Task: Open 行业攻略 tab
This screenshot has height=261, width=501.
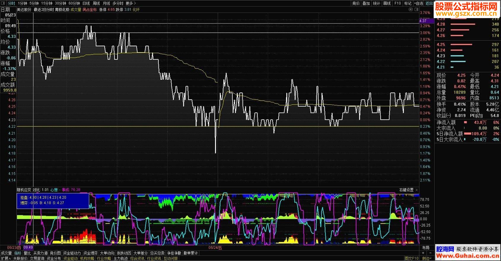Action: 104,258
